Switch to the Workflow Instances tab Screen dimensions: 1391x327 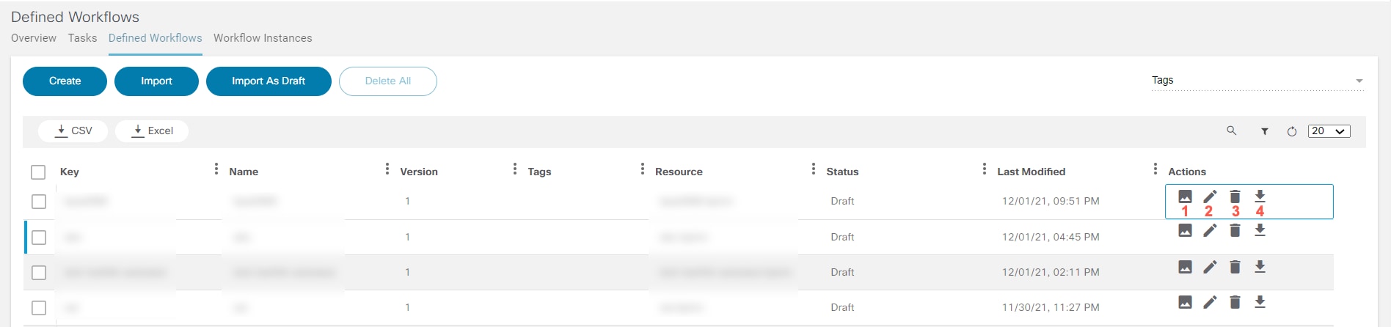coord(263,38)
